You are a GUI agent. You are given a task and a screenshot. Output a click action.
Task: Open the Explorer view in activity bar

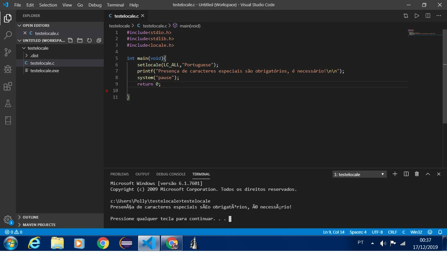point(8,18)
